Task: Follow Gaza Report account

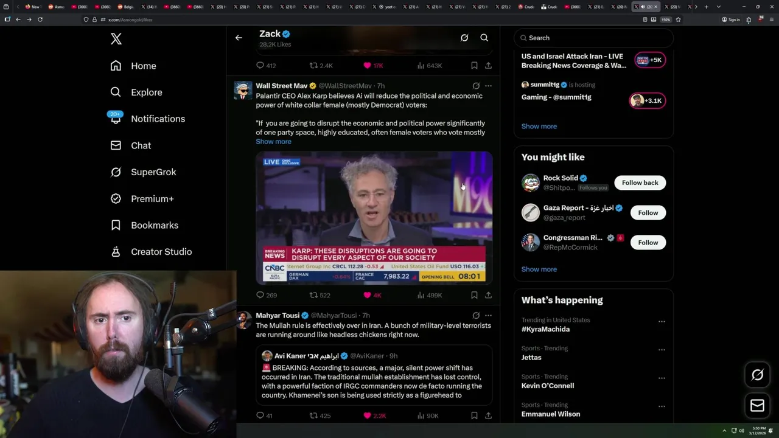Action: tap(648, 212)
